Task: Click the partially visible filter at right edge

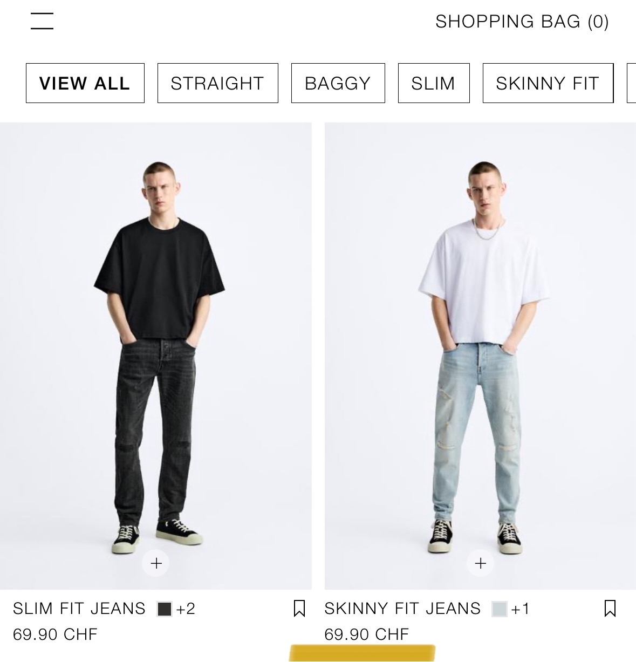Action: coord(632,83)
